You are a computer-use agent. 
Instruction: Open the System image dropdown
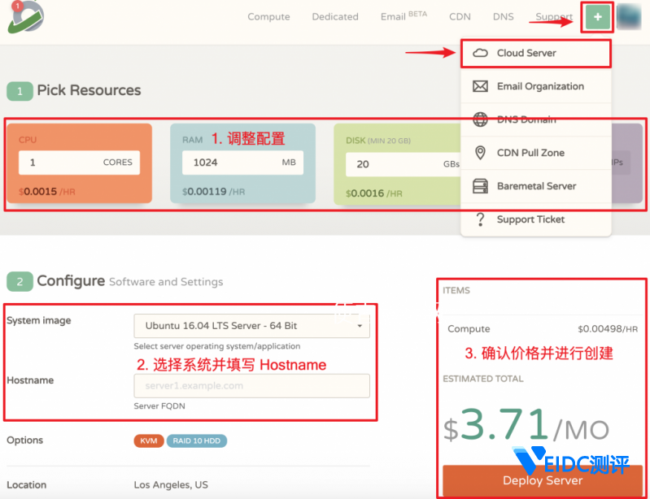251,326
